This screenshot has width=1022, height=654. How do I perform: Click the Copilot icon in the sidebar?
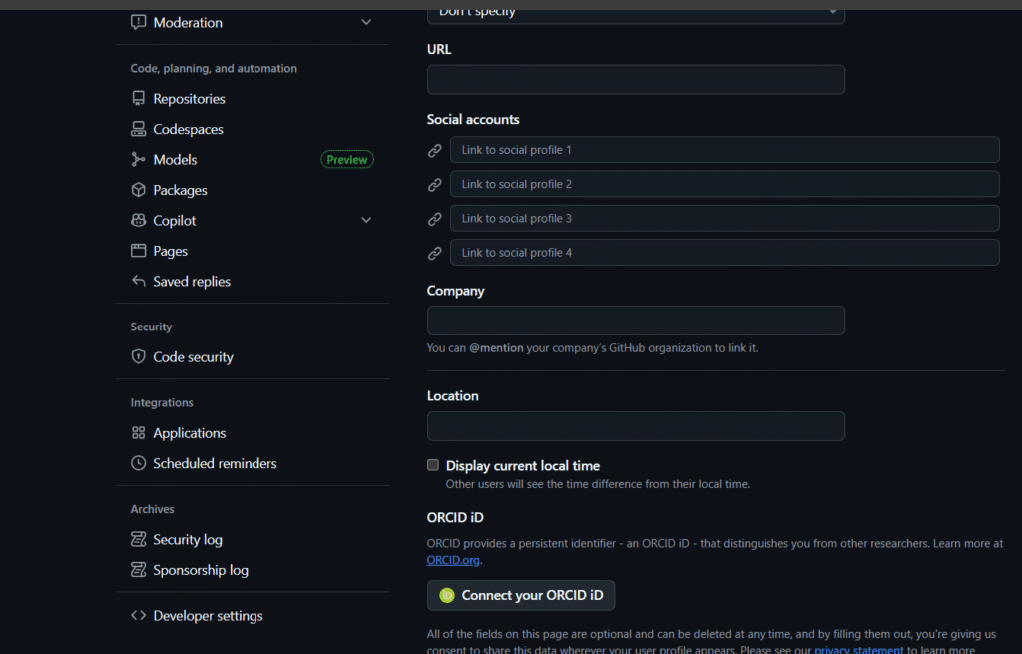click(x=138, y=220)
